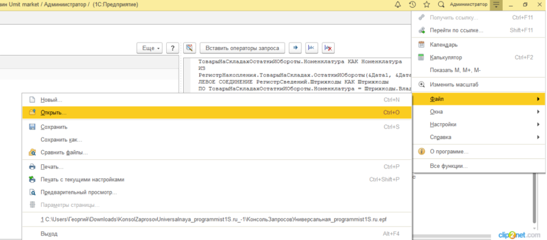Image resolution: width=547 pixels, height=240 pixels.
Task: Click the question mark help button
Action: [x=172, y=48]
